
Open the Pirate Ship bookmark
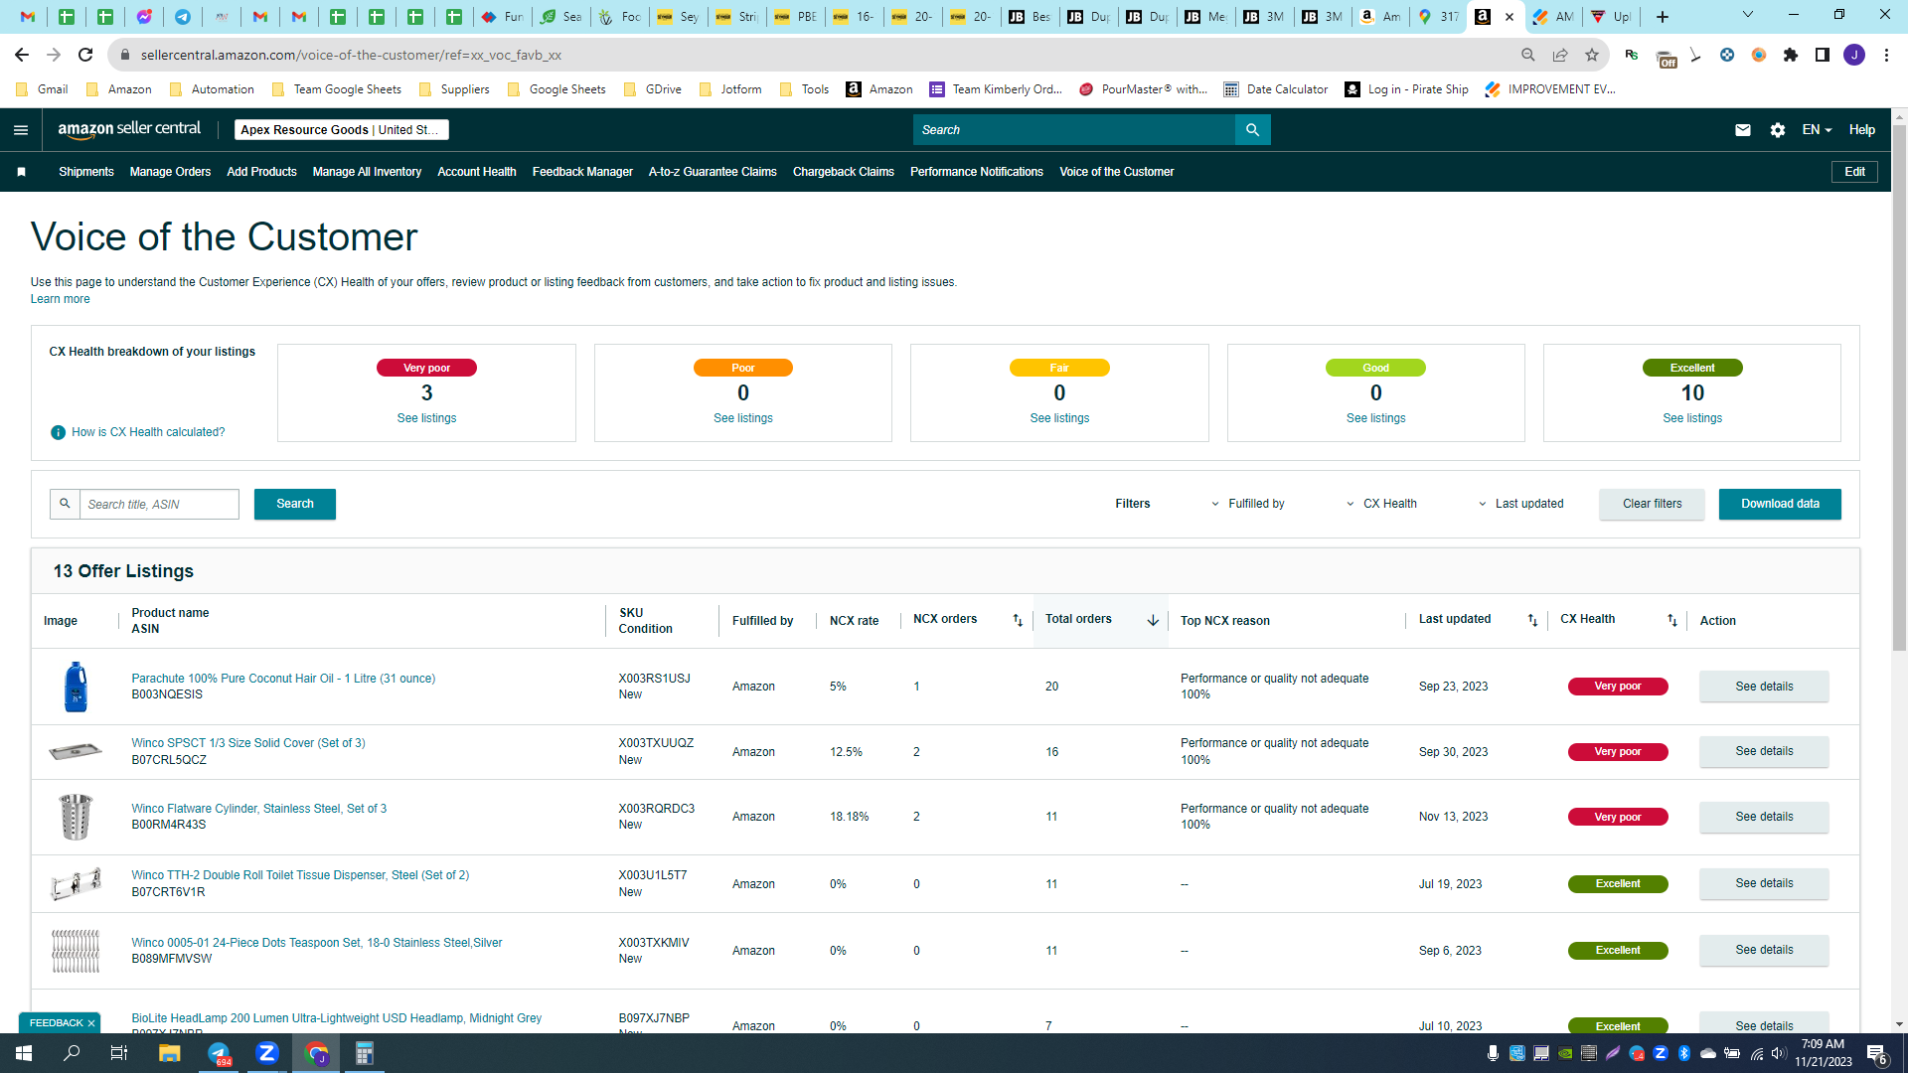pyautogui.click(x=1407, y=89)
